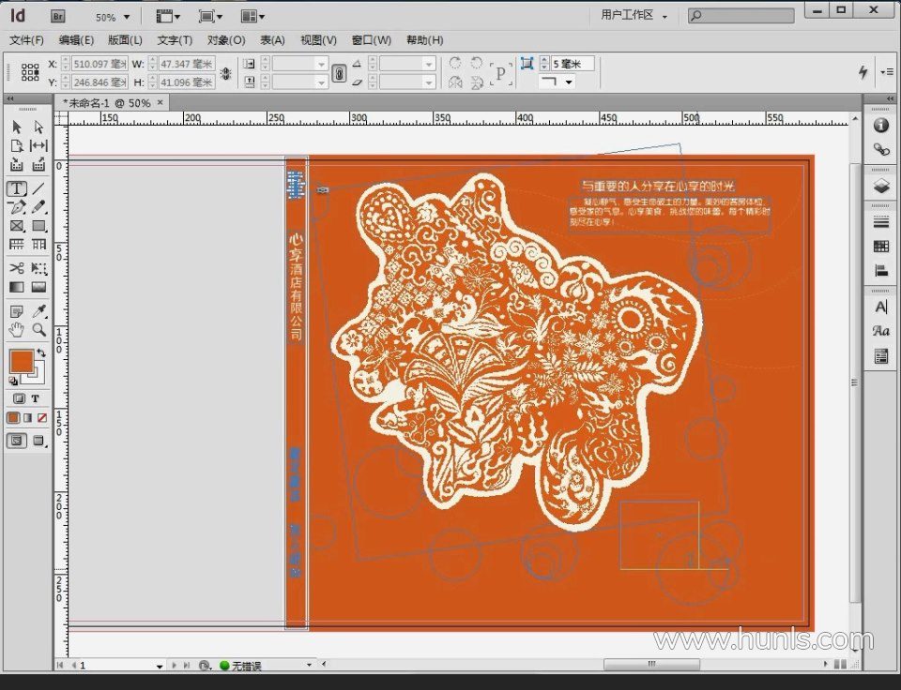
Task: Open the 文件(F) menu
Action: click(26, 40)
